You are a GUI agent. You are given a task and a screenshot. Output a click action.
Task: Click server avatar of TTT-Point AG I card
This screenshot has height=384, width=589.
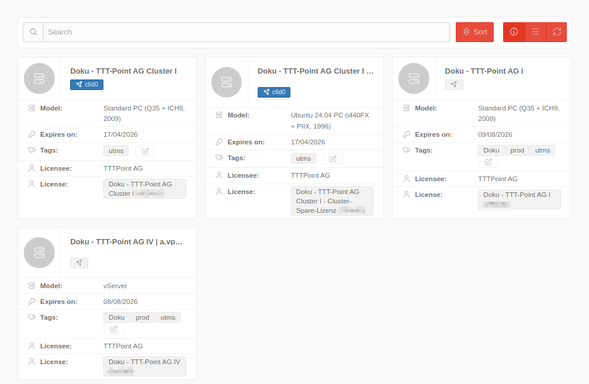click(414, 78)
